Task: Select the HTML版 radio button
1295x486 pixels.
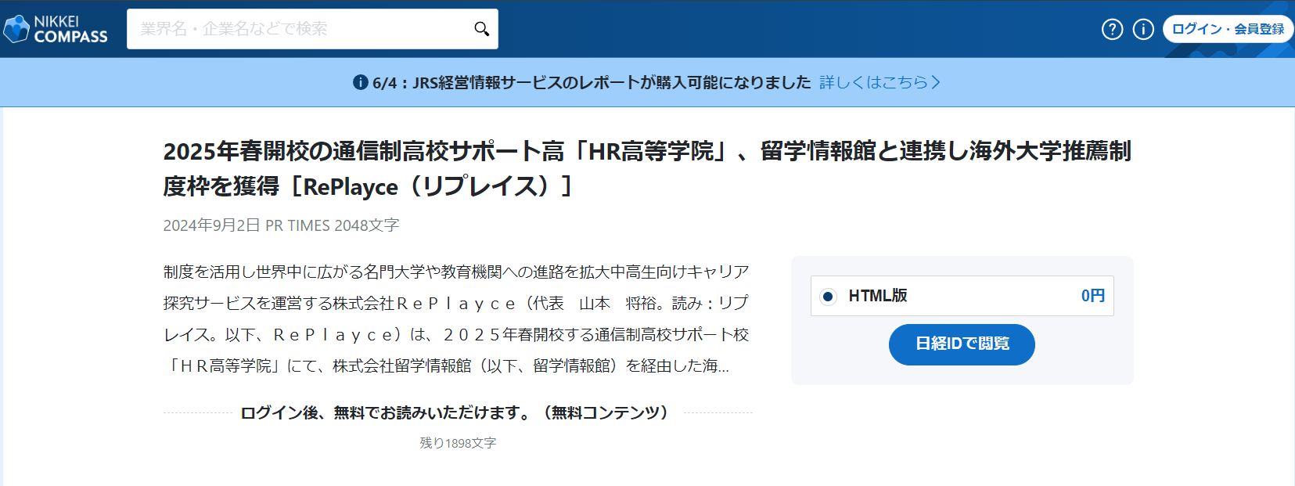Action: [x=828, y=297]
